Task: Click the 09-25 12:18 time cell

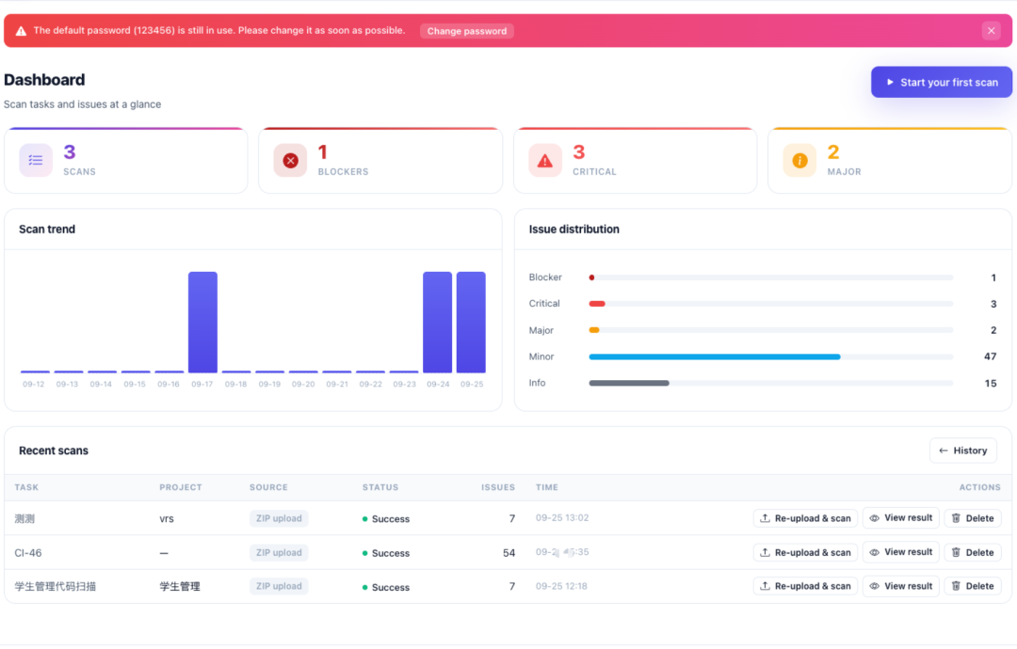Action: (561, 586)
